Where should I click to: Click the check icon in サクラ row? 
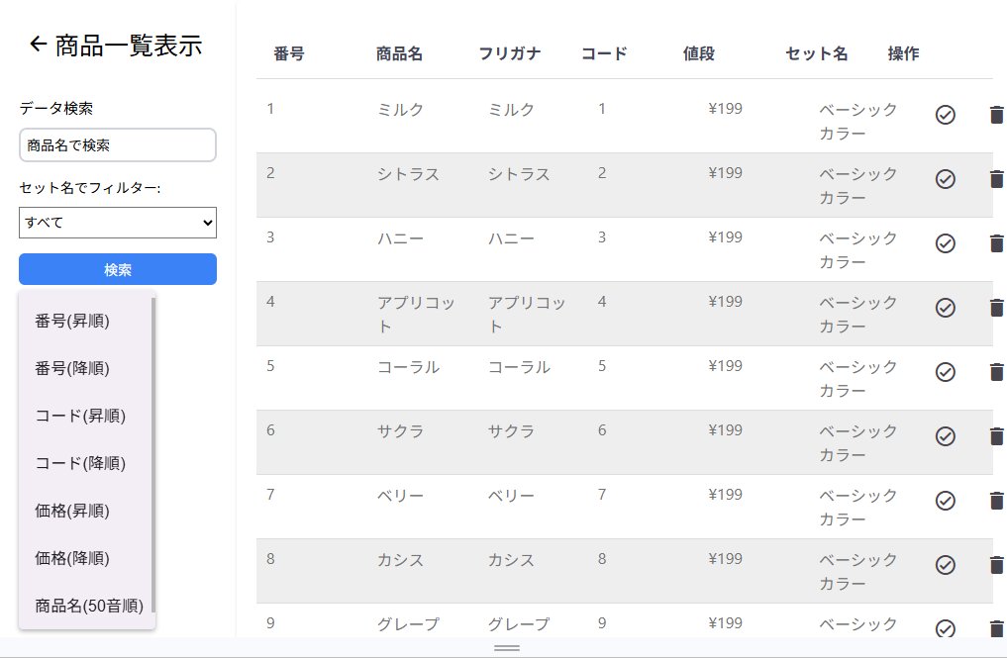[x=945, y=436]
